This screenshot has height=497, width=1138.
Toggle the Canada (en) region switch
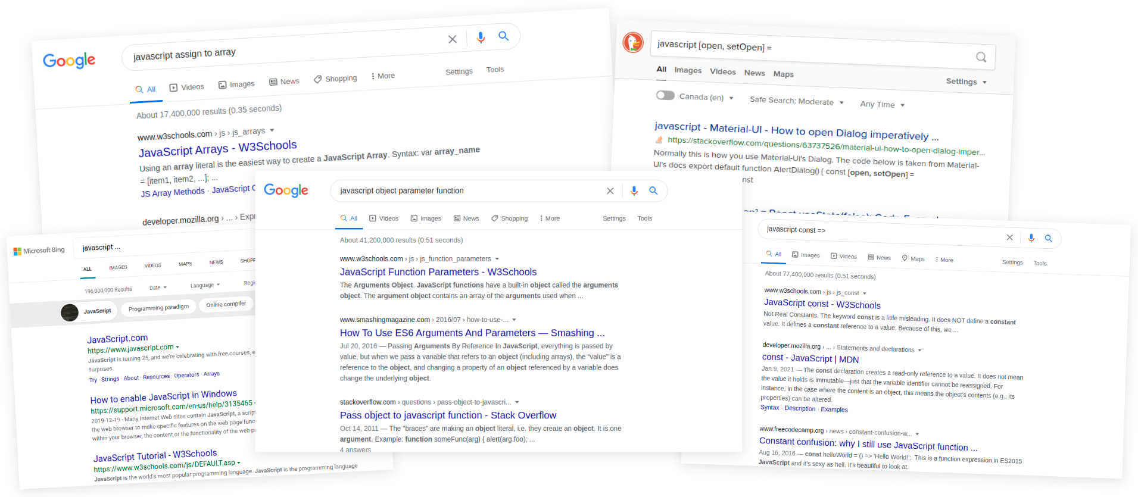pos(665,95)
